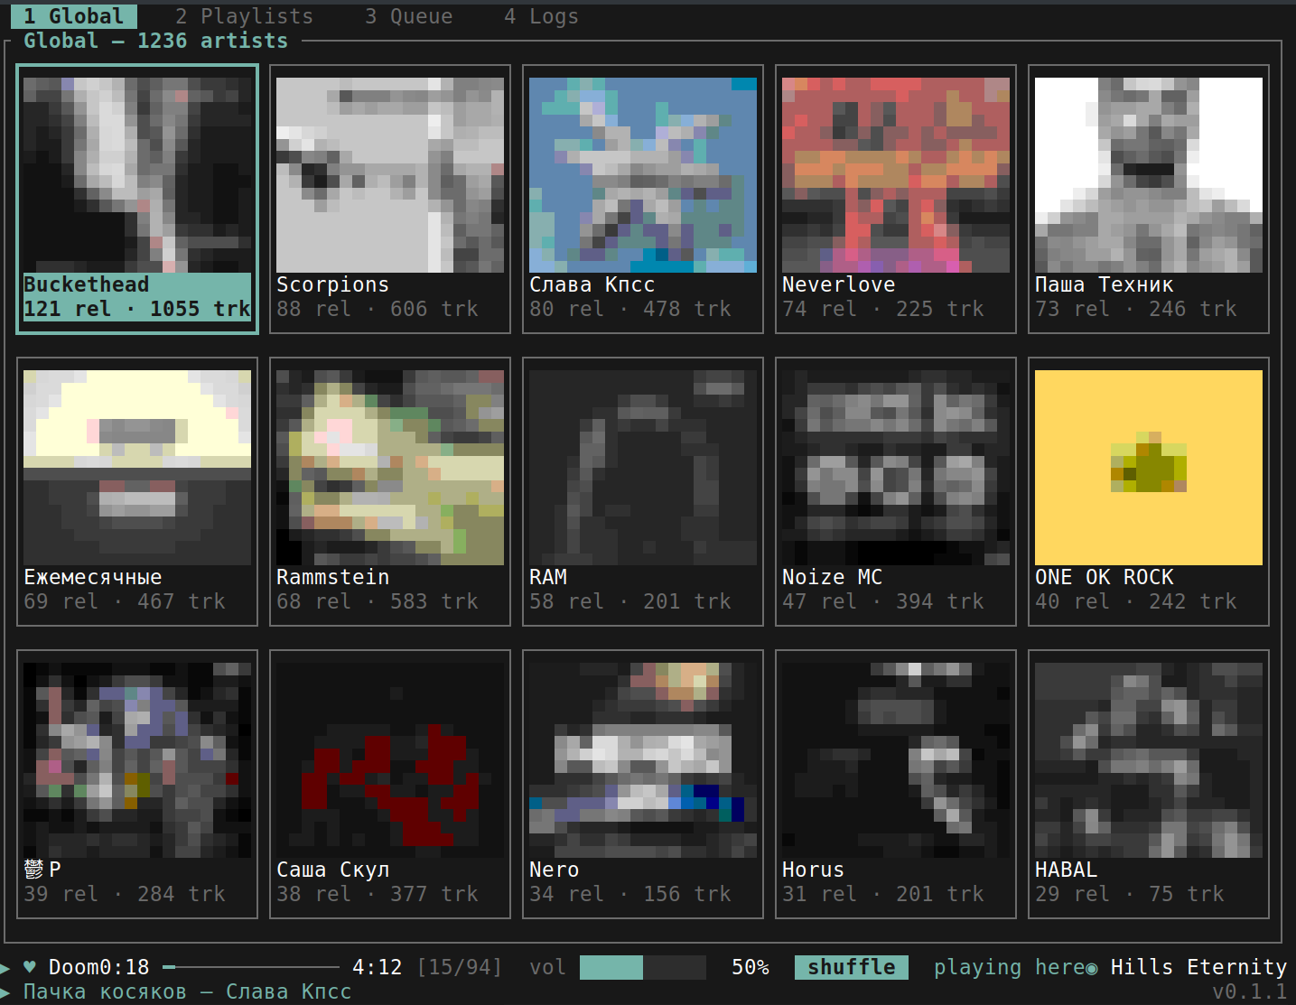Click the play arrow beside Пачка косяков

pyautogui.click(x=5, y=991)
